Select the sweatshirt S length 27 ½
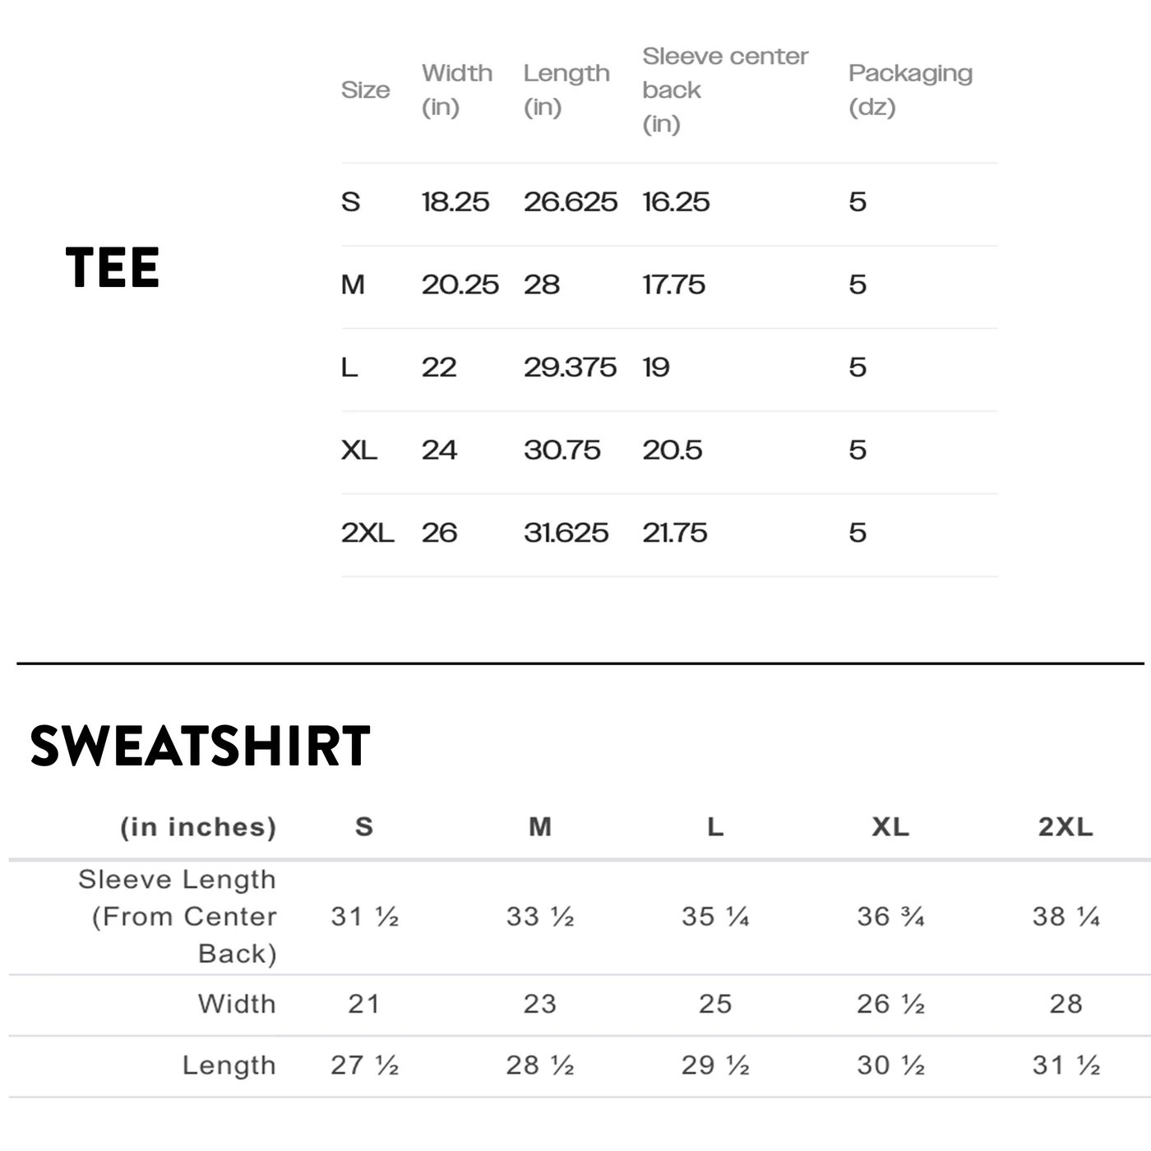Image resolution: width=1151 pixels, height=1151 pixels. coord(364,1065)
